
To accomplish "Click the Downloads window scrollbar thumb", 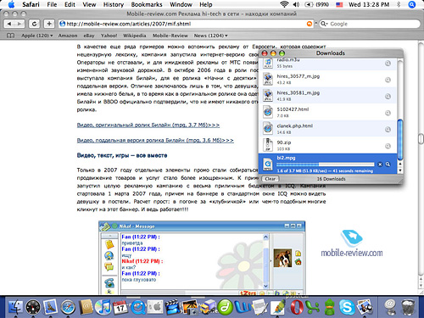I will point(400,140).
